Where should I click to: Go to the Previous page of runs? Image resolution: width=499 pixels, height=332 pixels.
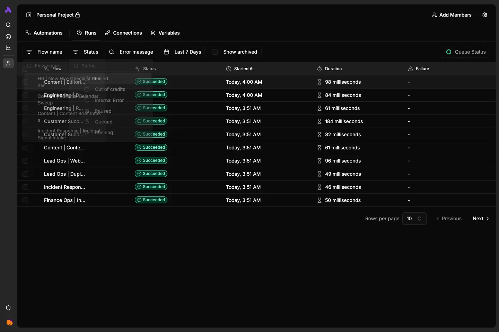(x=449, y=219)
